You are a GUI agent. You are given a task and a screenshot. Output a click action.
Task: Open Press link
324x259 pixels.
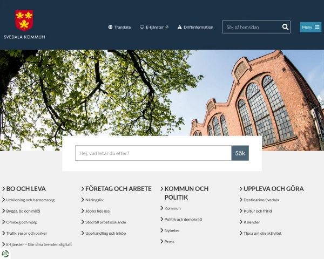click(169, 242)
